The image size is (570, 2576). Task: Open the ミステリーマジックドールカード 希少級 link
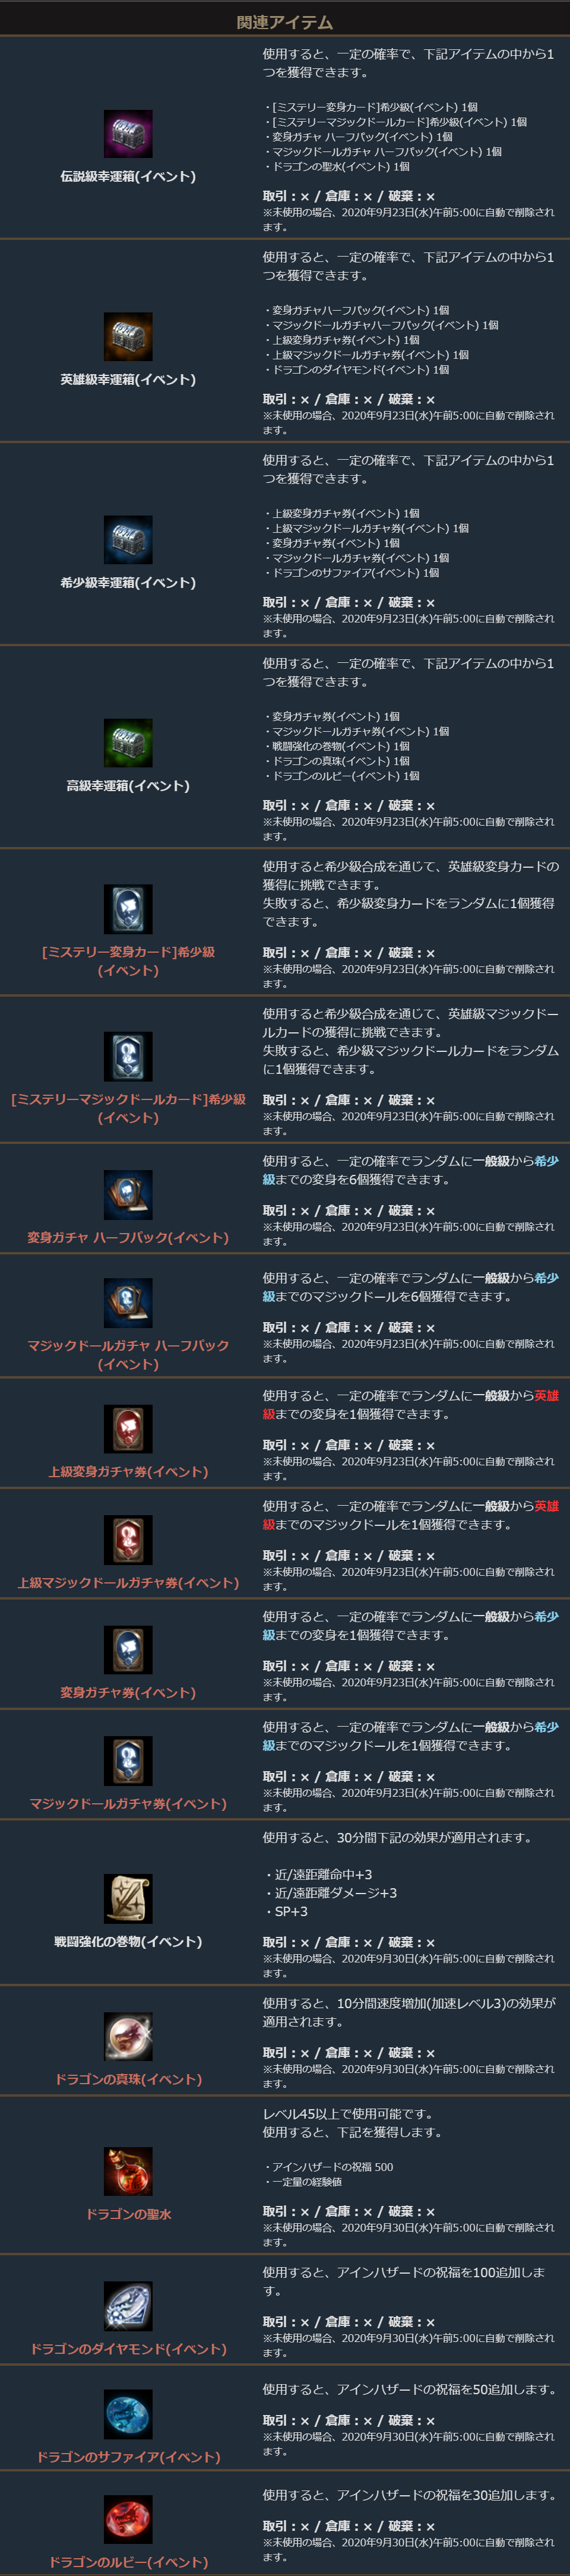pyautogui.click(x=128, y=1108)
